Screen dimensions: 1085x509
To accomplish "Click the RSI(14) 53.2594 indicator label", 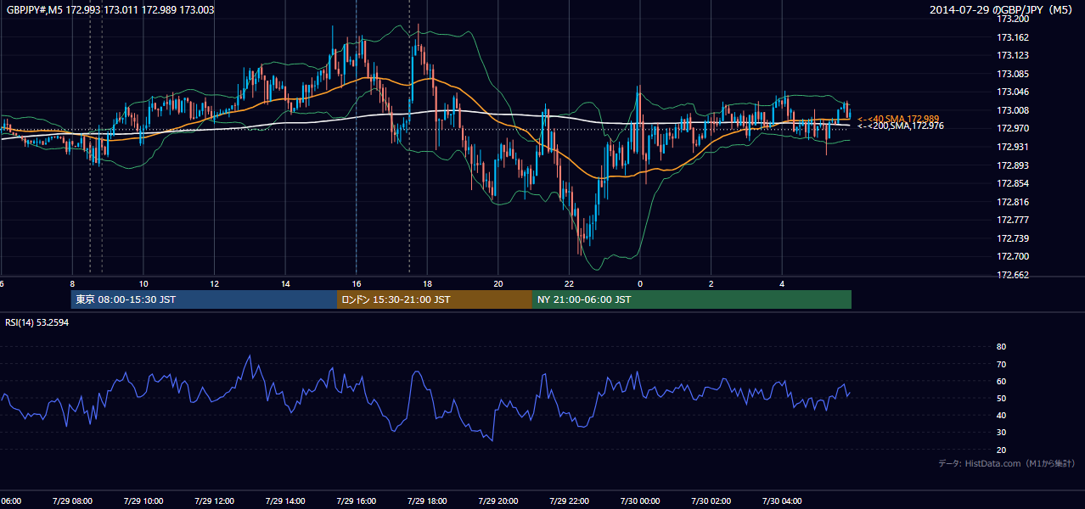I will 37,322.
